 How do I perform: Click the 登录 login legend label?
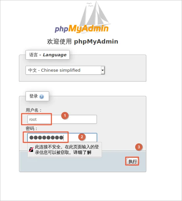37,96
